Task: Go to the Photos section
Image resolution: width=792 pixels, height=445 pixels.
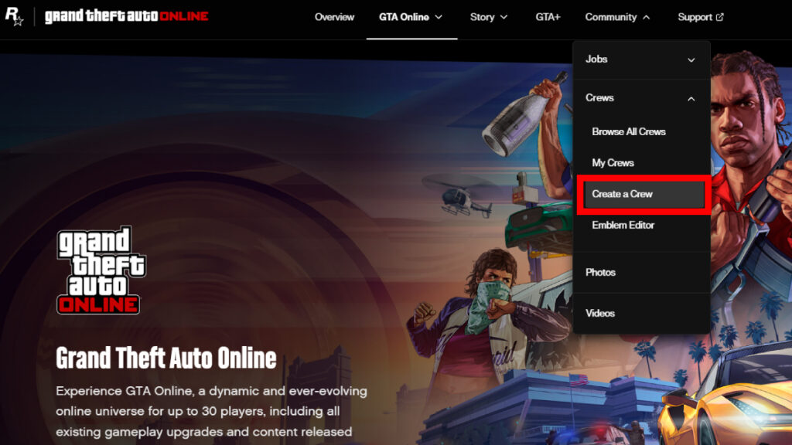Action: (x=601, y=273)
